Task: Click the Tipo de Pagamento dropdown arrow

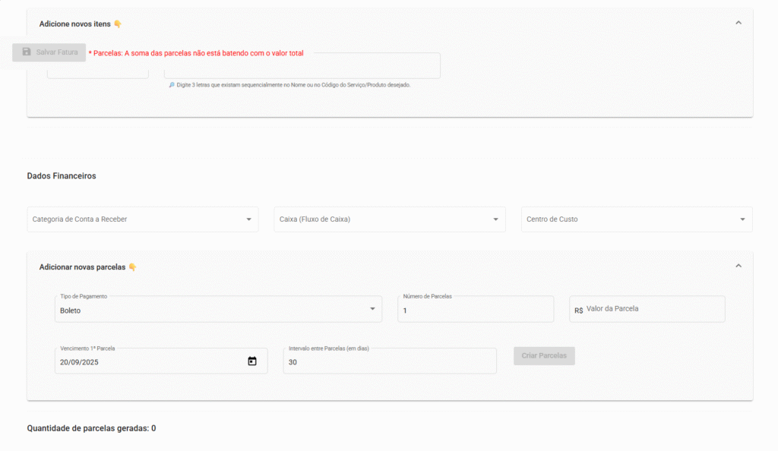Action: tap(372, 309)
